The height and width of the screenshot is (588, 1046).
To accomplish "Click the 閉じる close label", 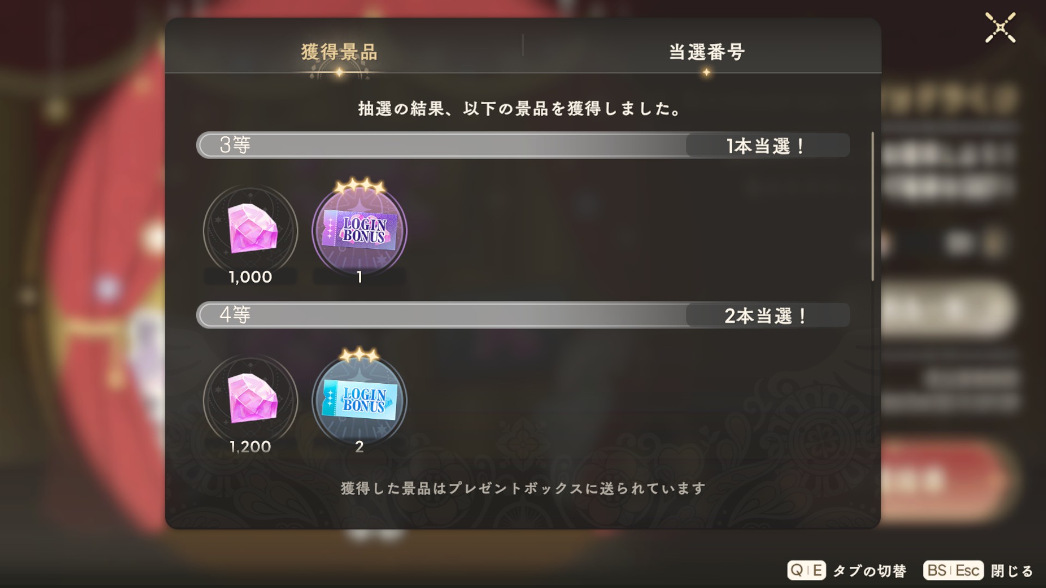I will tap(1012, 571).
